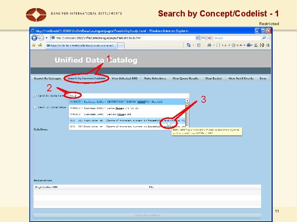Open a new blank browser tab

(x=121, y=46)
